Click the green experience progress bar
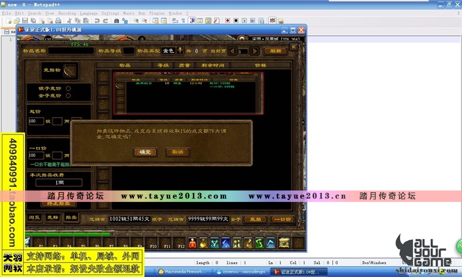The height and width of the screenshot is (277, 462). [x=68, y=234]
